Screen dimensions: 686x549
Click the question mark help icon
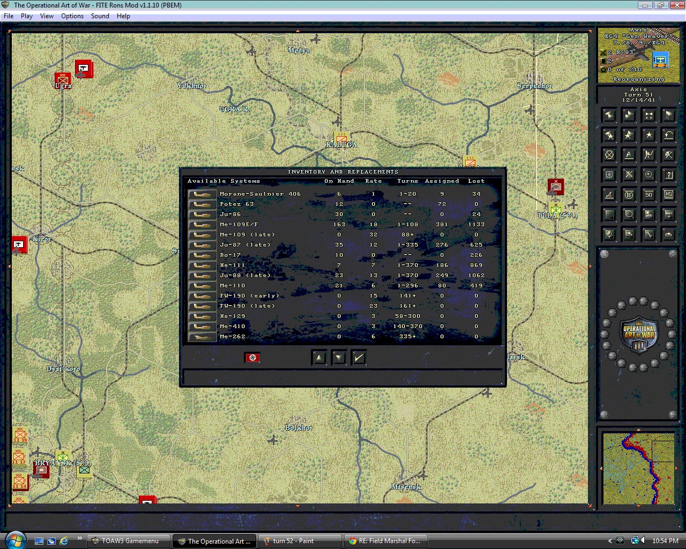click(x=669, y=175)
